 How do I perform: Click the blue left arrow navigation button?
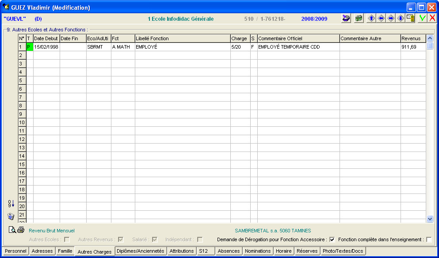(x=381, y=19)
